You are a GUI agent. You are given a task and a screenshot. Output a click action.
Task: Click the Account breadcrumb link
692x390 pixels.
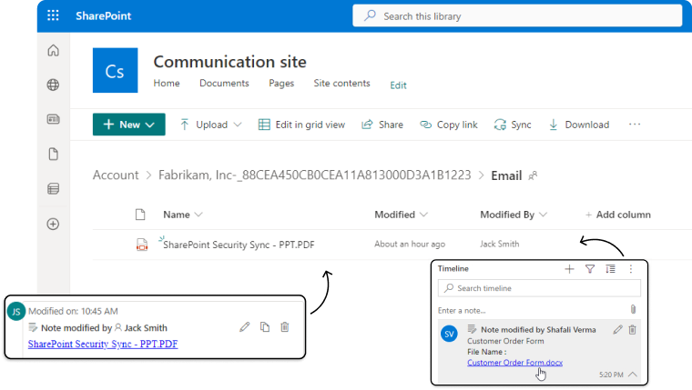(x=116, y=175)
